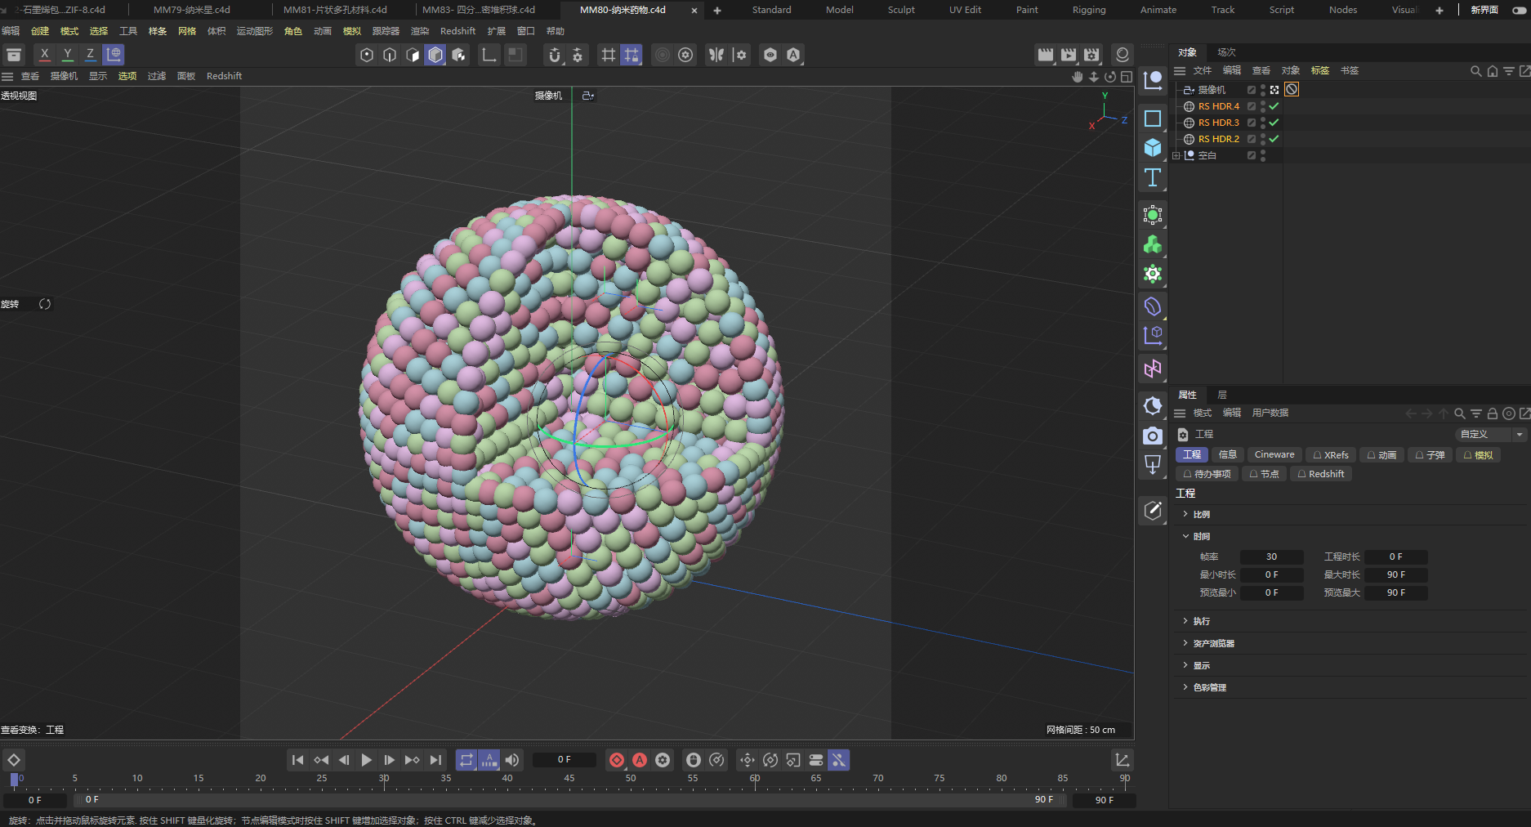Jump to the end of the timeline
The image size is (1531, 827).
pyautogui.click(x=435, y=760)
